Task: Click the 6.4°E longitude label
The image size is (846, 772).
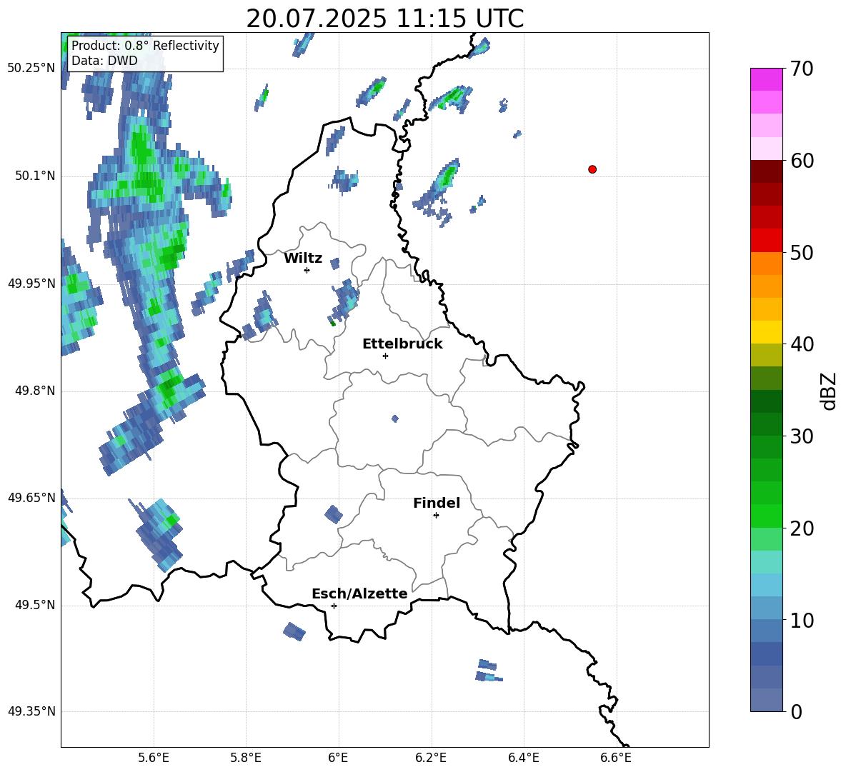Action: point(523,758)
